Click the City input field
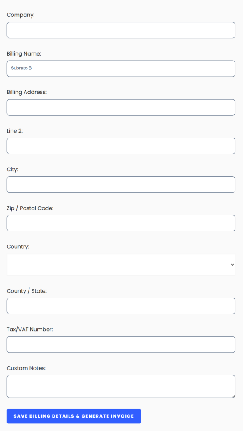The image size is (243, 431). pos(121,184)
